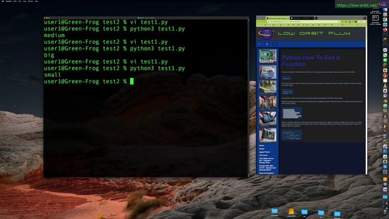Open the Shell menu in the menu bar

tap(15, 1)
